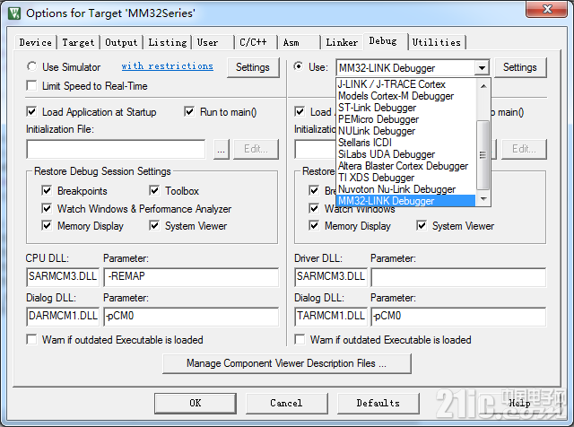The width and height of the screenshot is (574, 427).
Task: Toggle Watch Windows & Performance Analyzer checkbox
Action: (47, 208)
